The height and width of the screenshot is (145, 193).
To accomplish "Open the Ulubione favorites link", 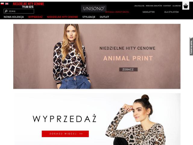I will click(176, 6).
